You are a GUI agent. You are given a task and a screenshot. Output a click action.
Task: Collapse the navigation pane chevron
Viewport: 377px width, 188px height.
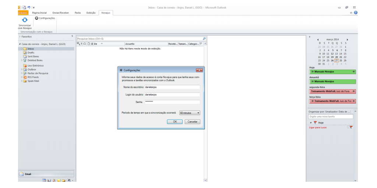(x=72, y=36)
